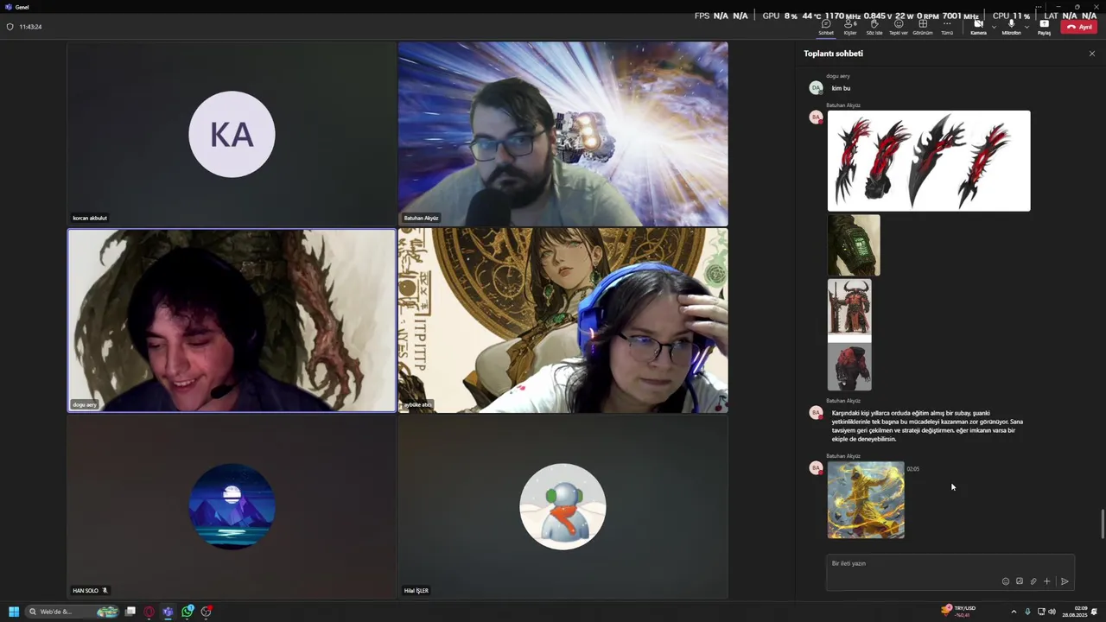
Task: Open the Sohbet chat panel button
Action: (826, 28)
